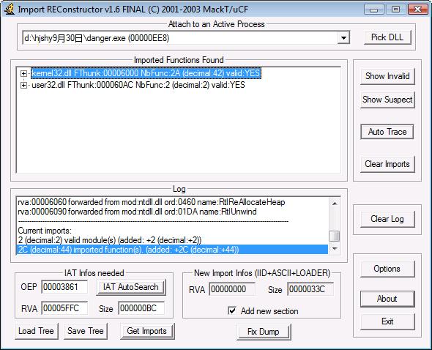Focus the IAT Size field 000000BC
Image resolution: width=432 pixels, height=350 pixels.
click(141, 308)
